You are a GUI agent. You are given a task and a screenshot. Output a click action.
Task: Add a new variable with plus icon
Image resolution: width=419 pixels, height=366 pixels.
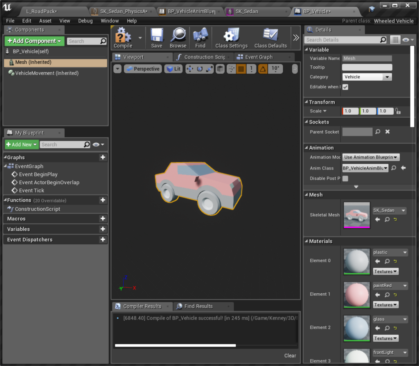[103, 229]
